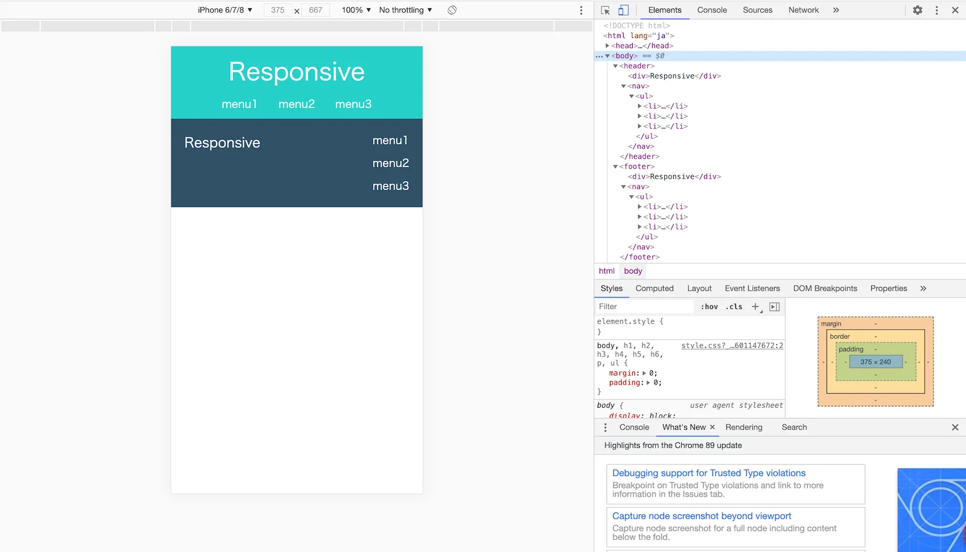
Task: Rotate the device orientation
Action: coord(452,10)
